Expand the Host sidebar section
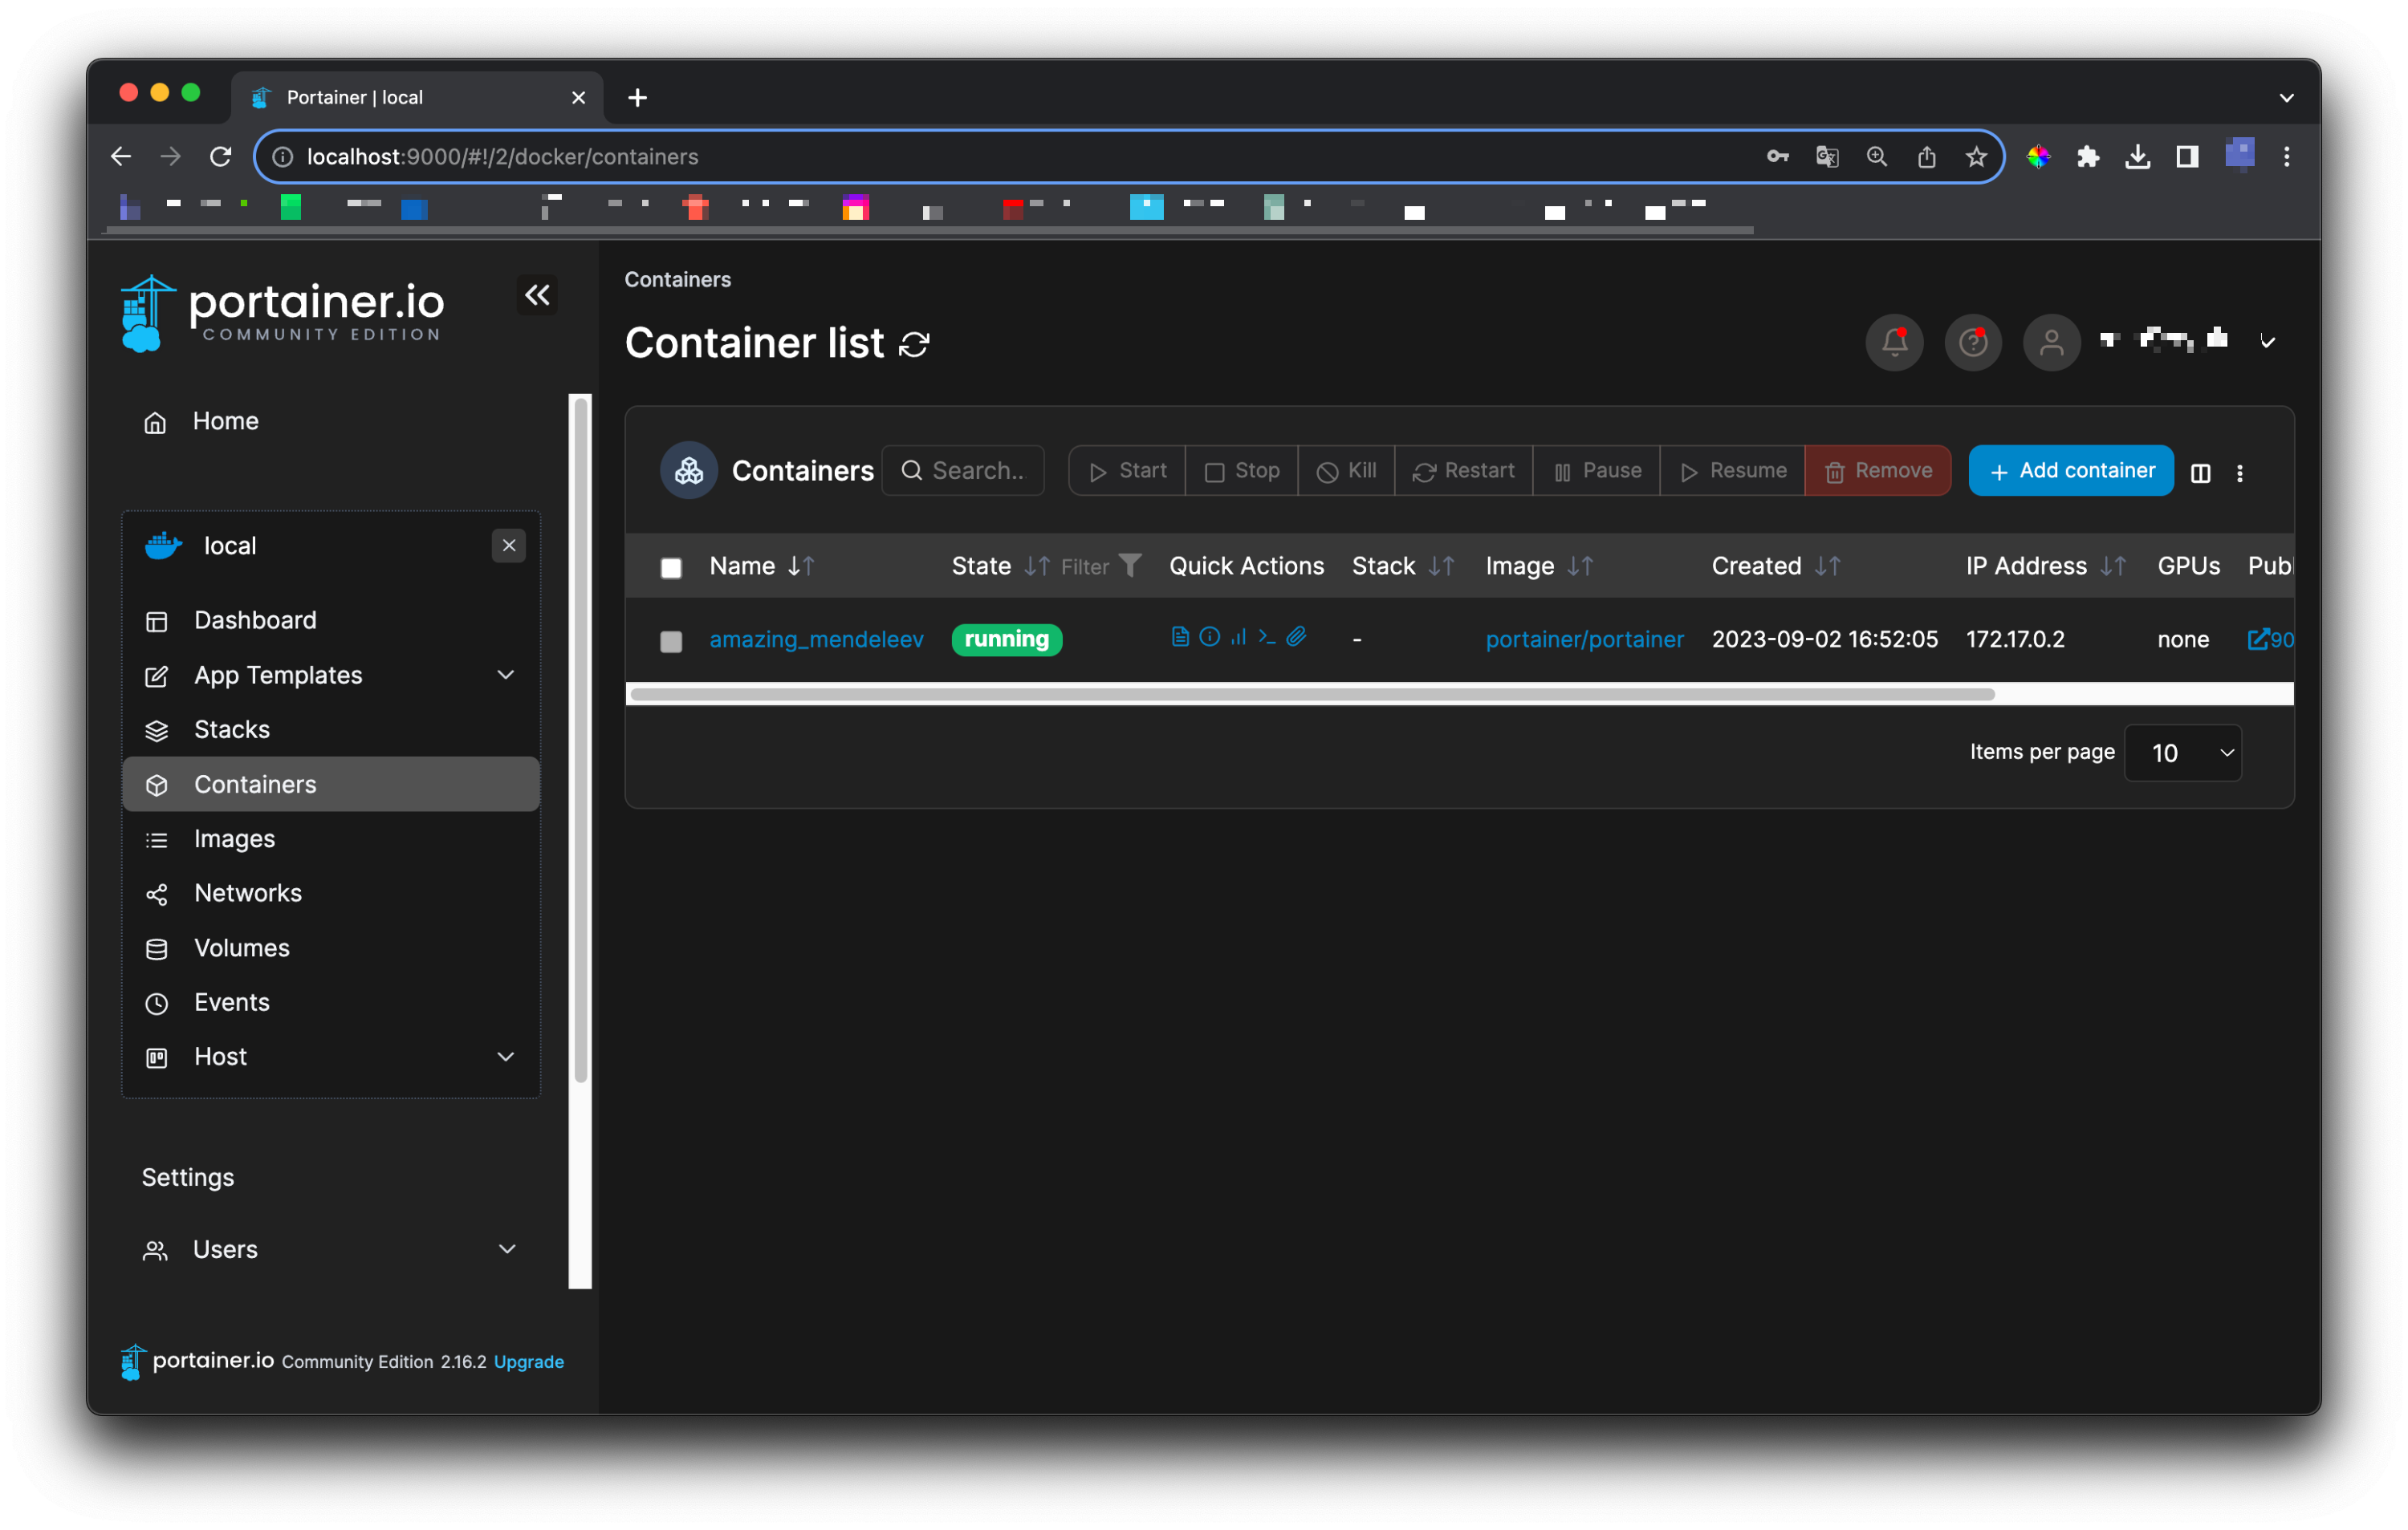The height and width of the screenshot is (1530, 2408). [505, 1057]
